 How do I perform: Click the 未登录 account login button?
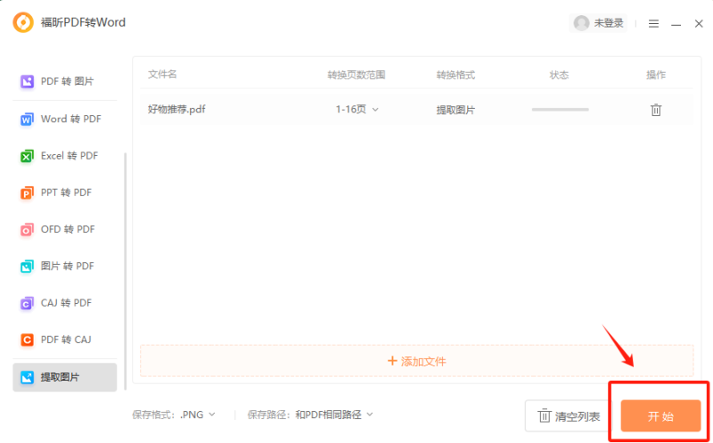tap(598, 23)
